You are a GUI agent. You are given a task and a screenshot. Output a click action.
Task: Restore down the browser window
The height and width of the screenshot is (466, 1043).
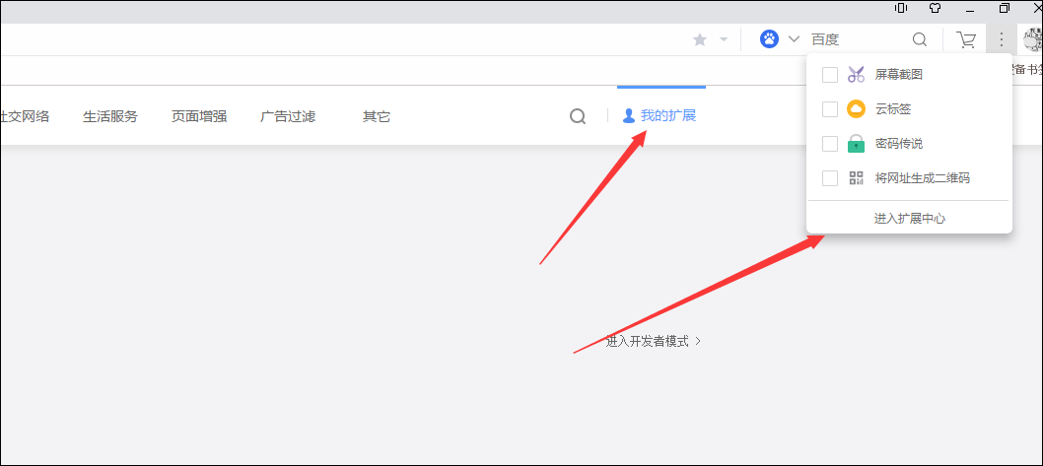click(1005, 8)
